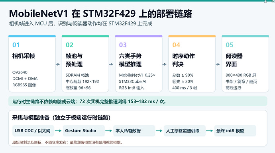Viewport: 275px width, 153px height.
Task: Click the 'DCMI + DMA' text
Action: click(25, 79)
